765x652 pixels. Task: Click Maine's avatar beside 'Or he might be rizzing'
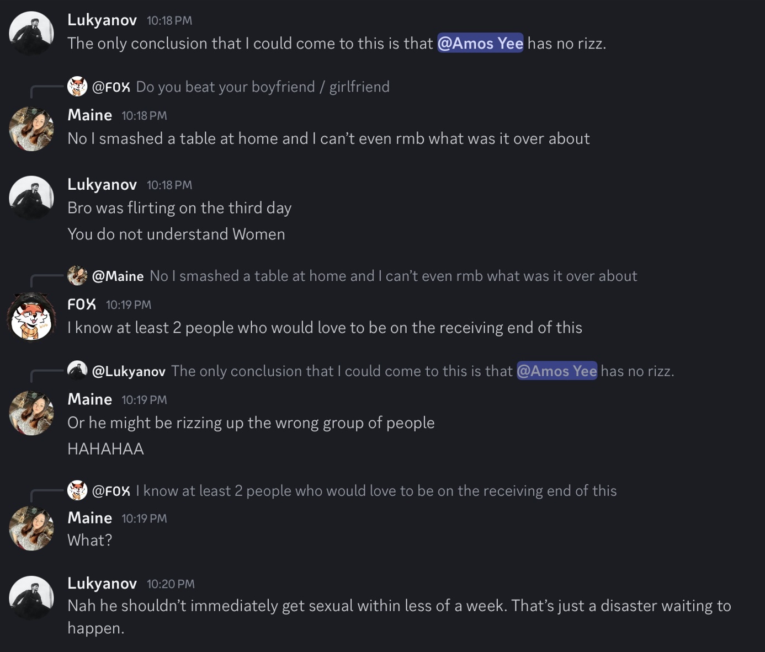(x=31, y=413)
